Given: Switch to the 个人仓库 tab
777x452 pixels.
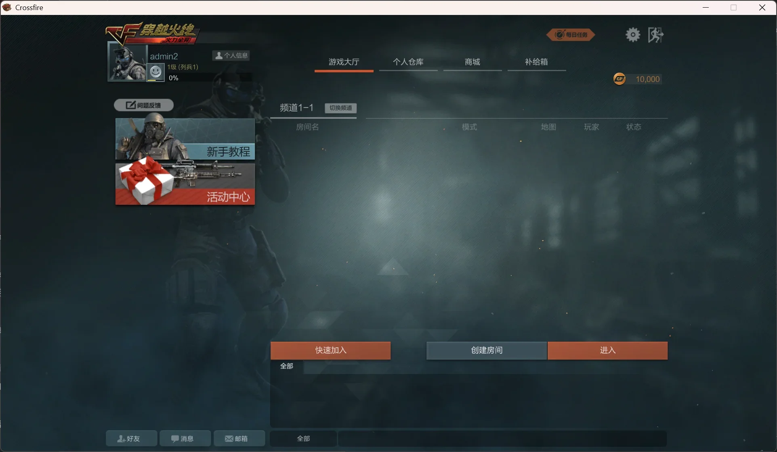Looking at the screenshot, I should [408, 62].
